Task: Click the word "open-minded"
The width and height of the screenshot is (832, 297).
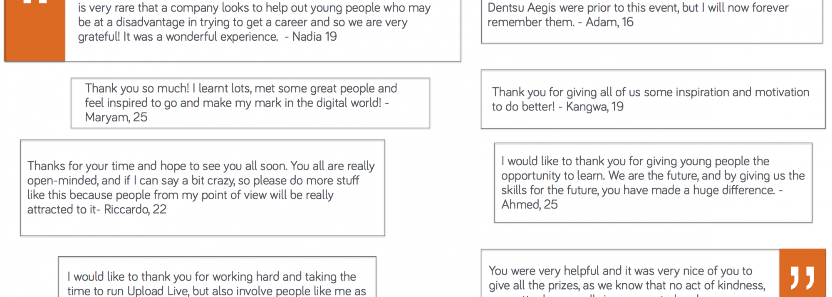Action: click(x=62, y=181)
